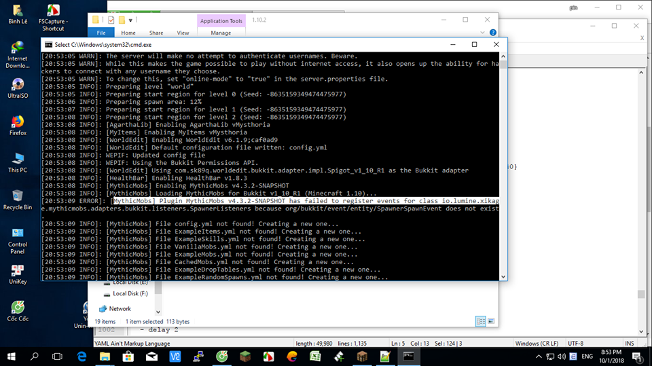Open the Manage ribbon tab
The image size is (652, 366).
pos(221,33)
